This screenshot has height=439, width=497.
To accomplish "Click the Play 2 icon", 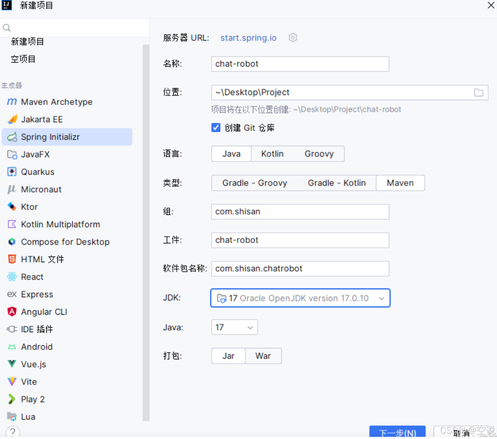I will (x=12, y=399).
